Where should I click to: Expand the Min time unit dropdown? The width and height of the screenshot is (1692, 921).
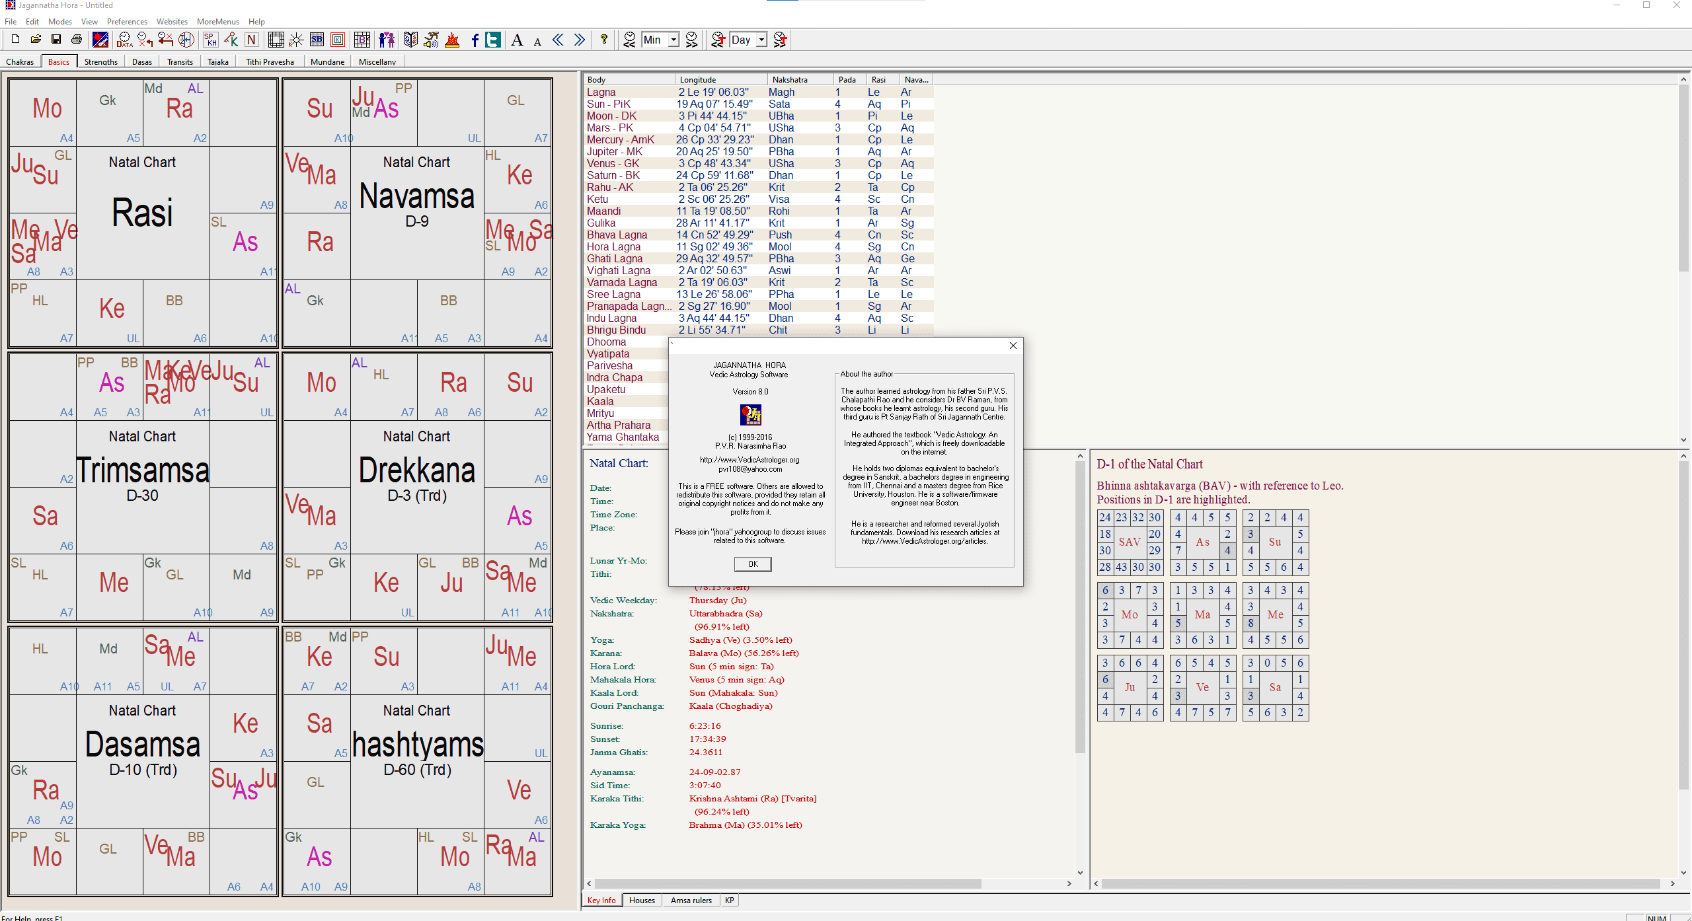pos(673,40)
